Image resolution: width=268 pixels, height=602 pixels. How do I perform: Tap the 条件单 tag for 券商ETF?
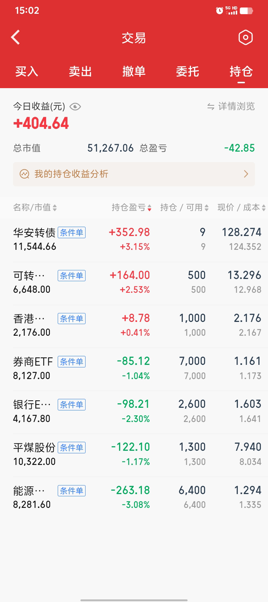(71, 361)
